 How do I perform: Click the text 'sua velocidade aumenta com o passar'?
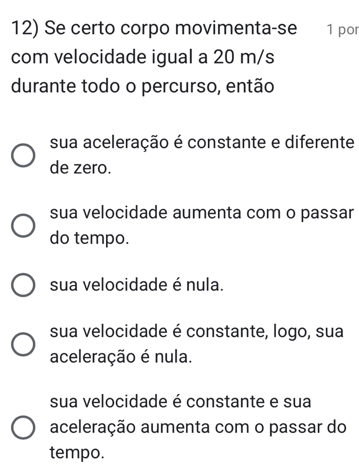[x=203, y=213]
